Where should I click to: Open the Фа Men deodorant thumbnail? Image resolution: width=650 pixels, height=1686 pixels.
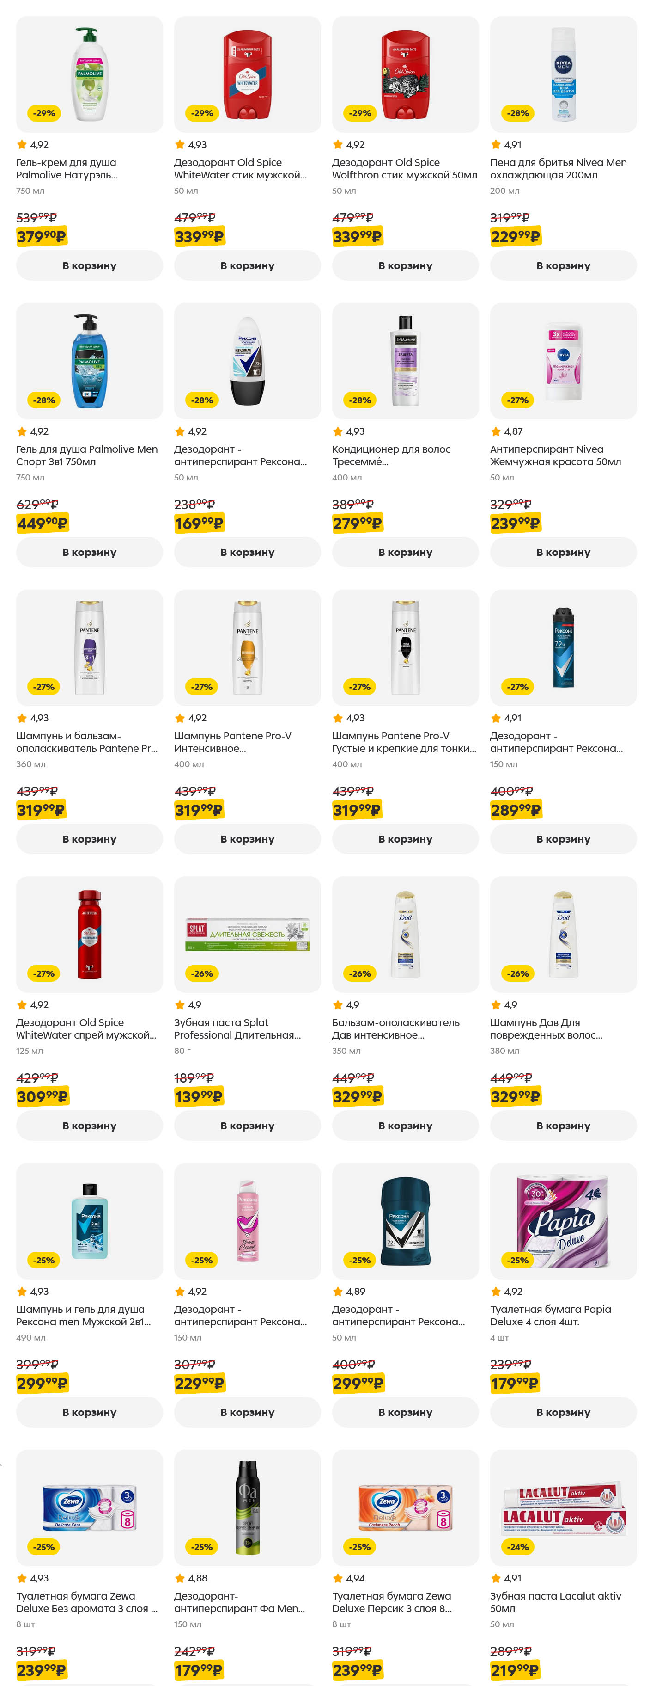click(x=247, y=1508)
